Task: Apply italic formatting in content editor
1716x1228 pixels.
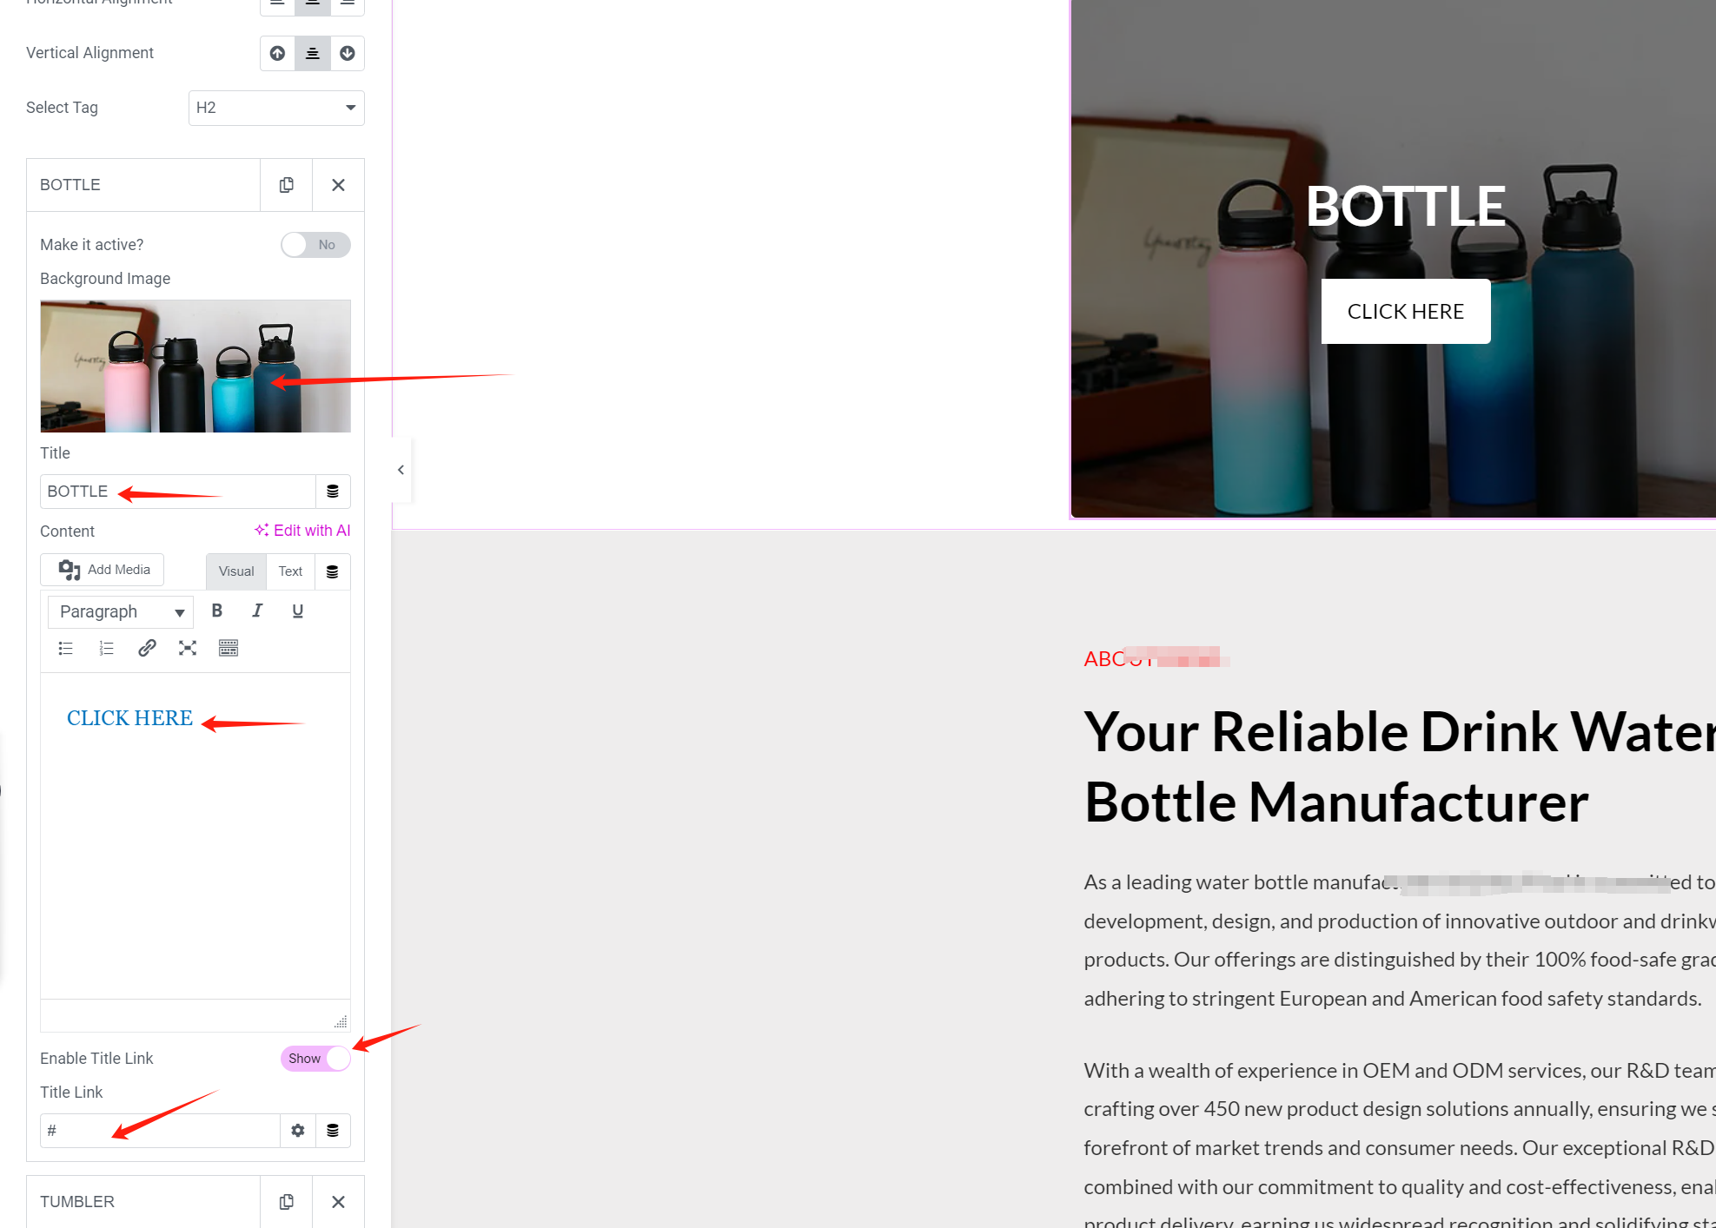Action: click(257, 611)
